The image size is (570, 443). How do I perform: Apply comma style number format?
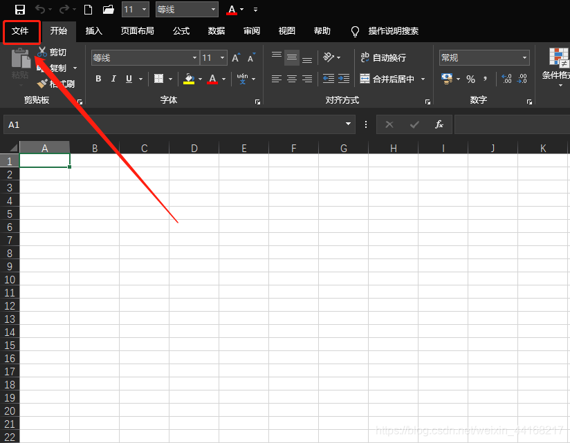(486, 78)
